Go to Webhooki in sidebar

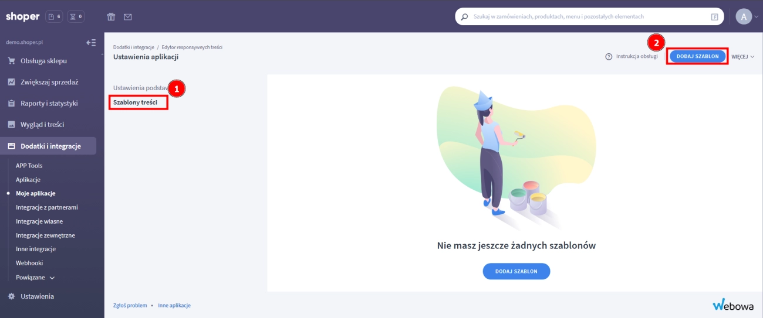pyautogui.click(x=29, y=263)
